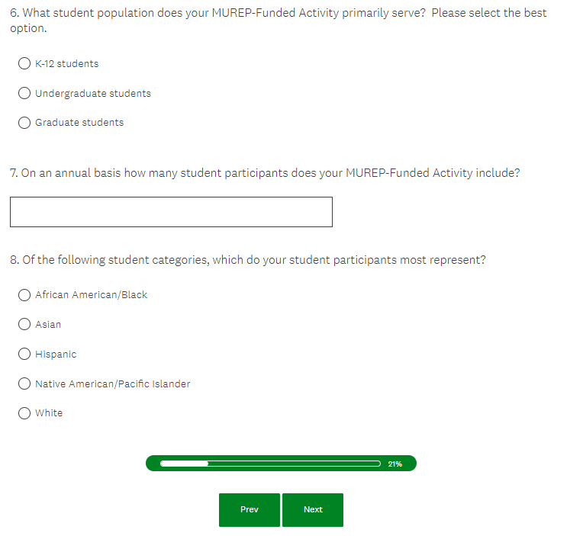Pick the Hispanic radio button
This screenshot has height=536, width=570.
24,355
